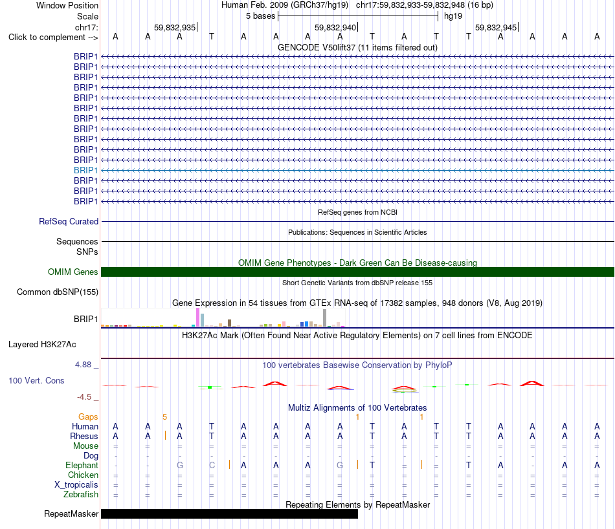Viewport: 615px width, 529px height.
Task: Click the brown bar in GTEx expression chart
Action: [x=229, y=323]
